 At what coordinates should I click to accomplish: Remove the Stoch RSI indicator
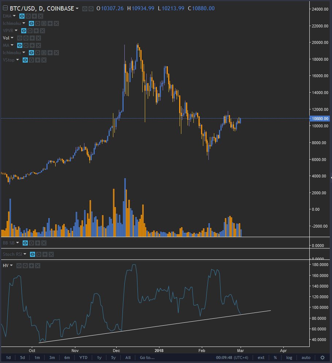coord(51,254)
